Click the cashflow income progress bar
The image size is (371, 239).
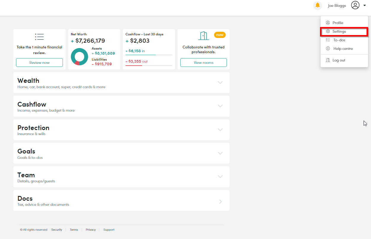[149, 55]
